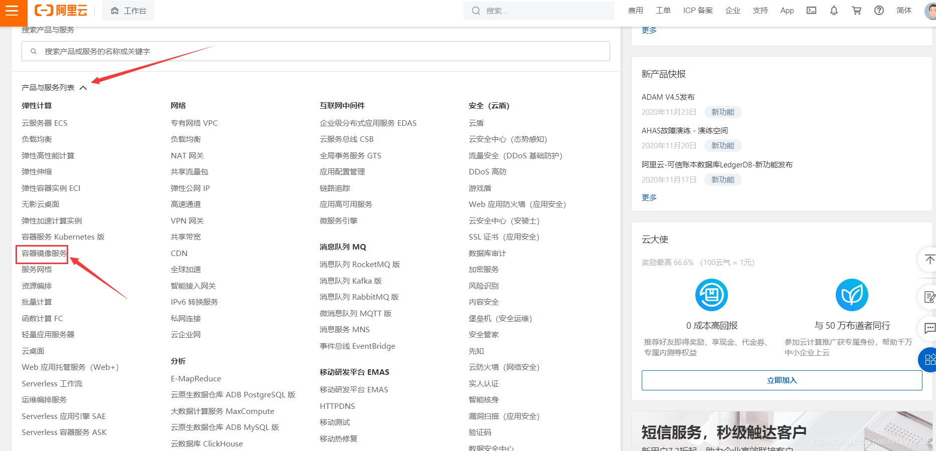This screenshot has width=936, height=451.
Task: Click 更多 under 新产品快报
Action: click(649, 197)
